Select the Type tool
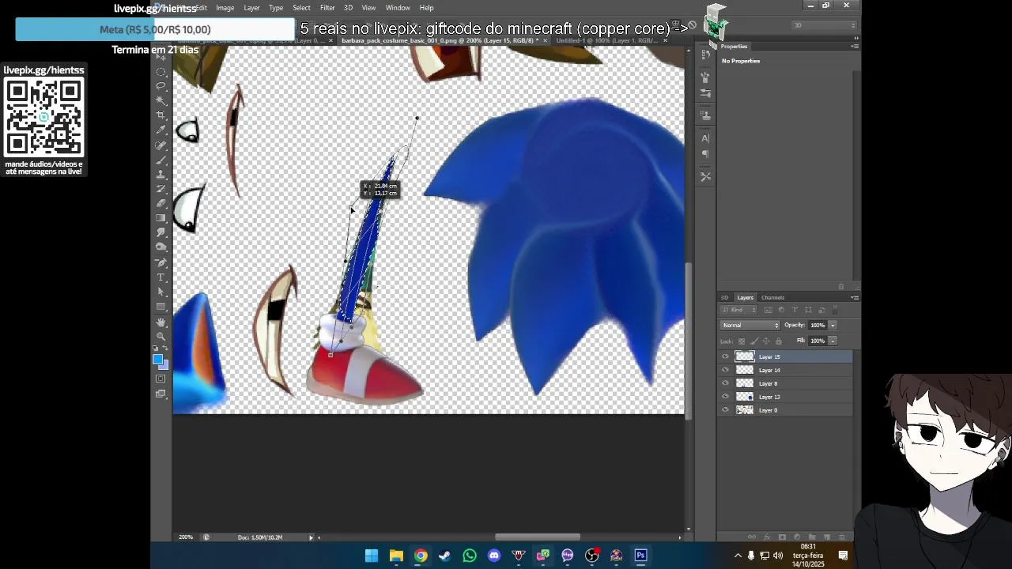 tap(161, 277)
